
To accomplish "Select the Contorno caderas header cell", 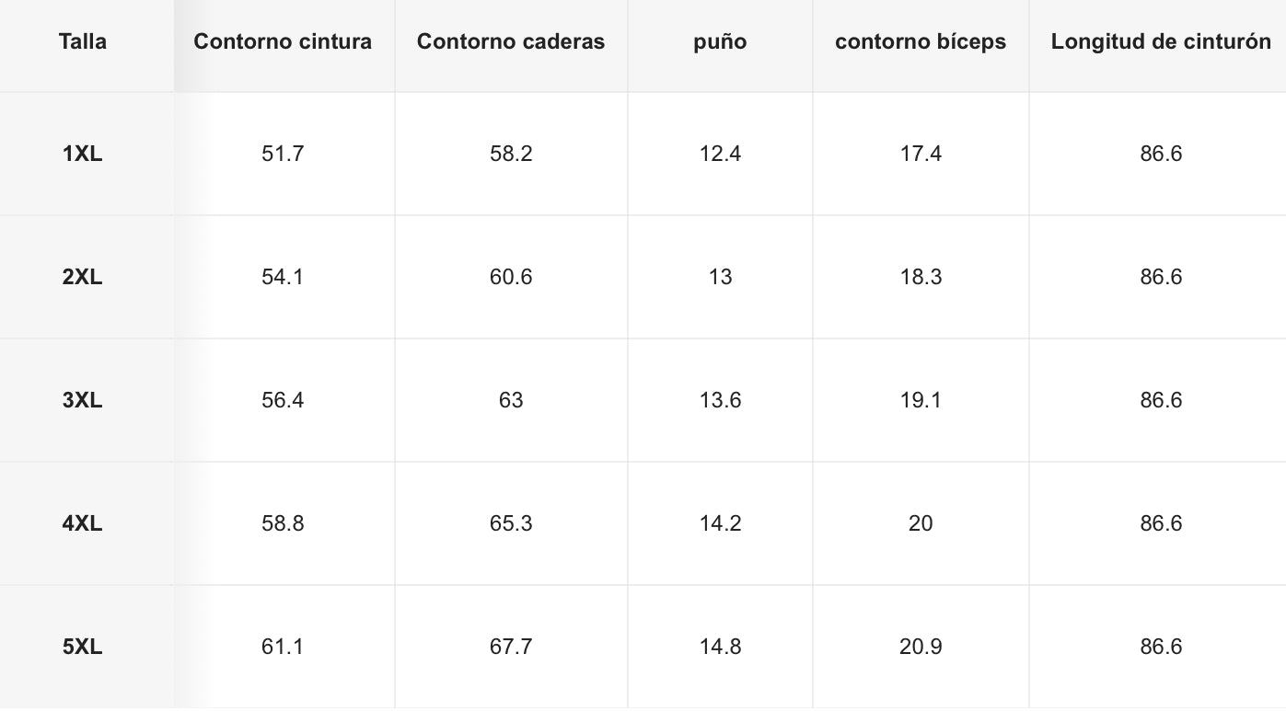I will coord(511,41).
